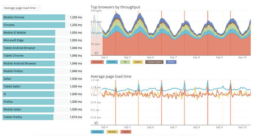253x136 pixels.
Task: Click the Top browsers by throughput heading
Action: click(115, 7)
